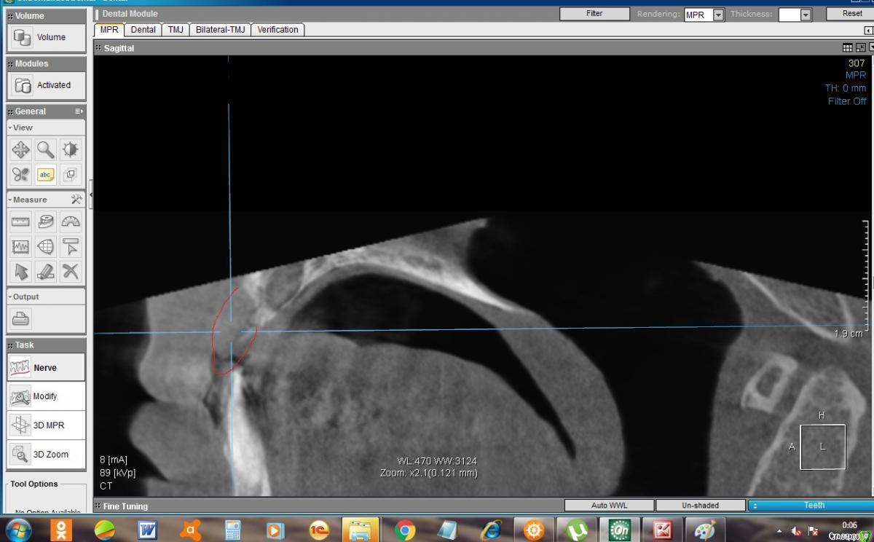Click the printer icon in Output
The width and height of the screenshot is (874, 542).
click(21, 319)
